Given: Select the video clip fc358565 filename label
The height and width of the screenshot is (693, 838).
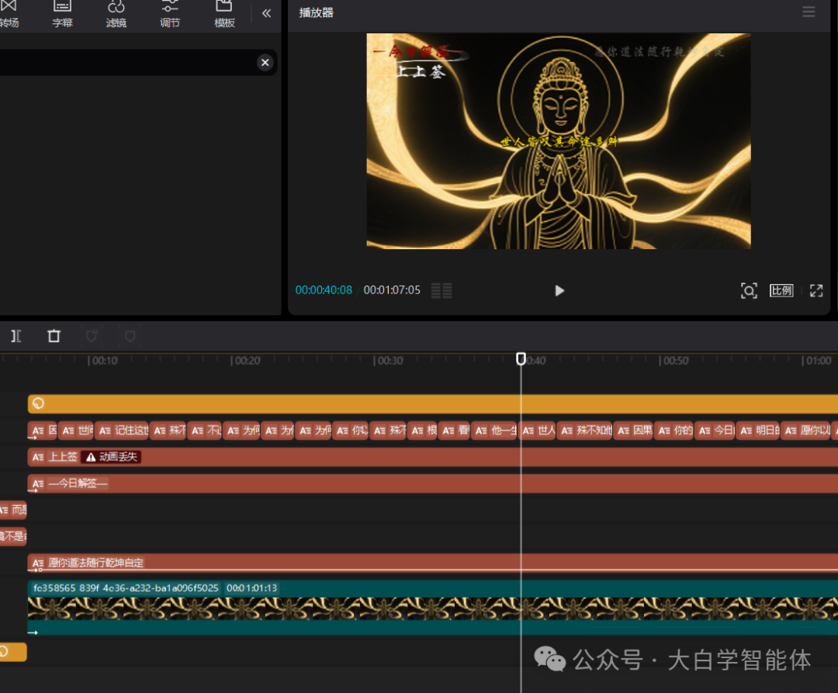Looking at the screenshot, I should coord(126,587).
